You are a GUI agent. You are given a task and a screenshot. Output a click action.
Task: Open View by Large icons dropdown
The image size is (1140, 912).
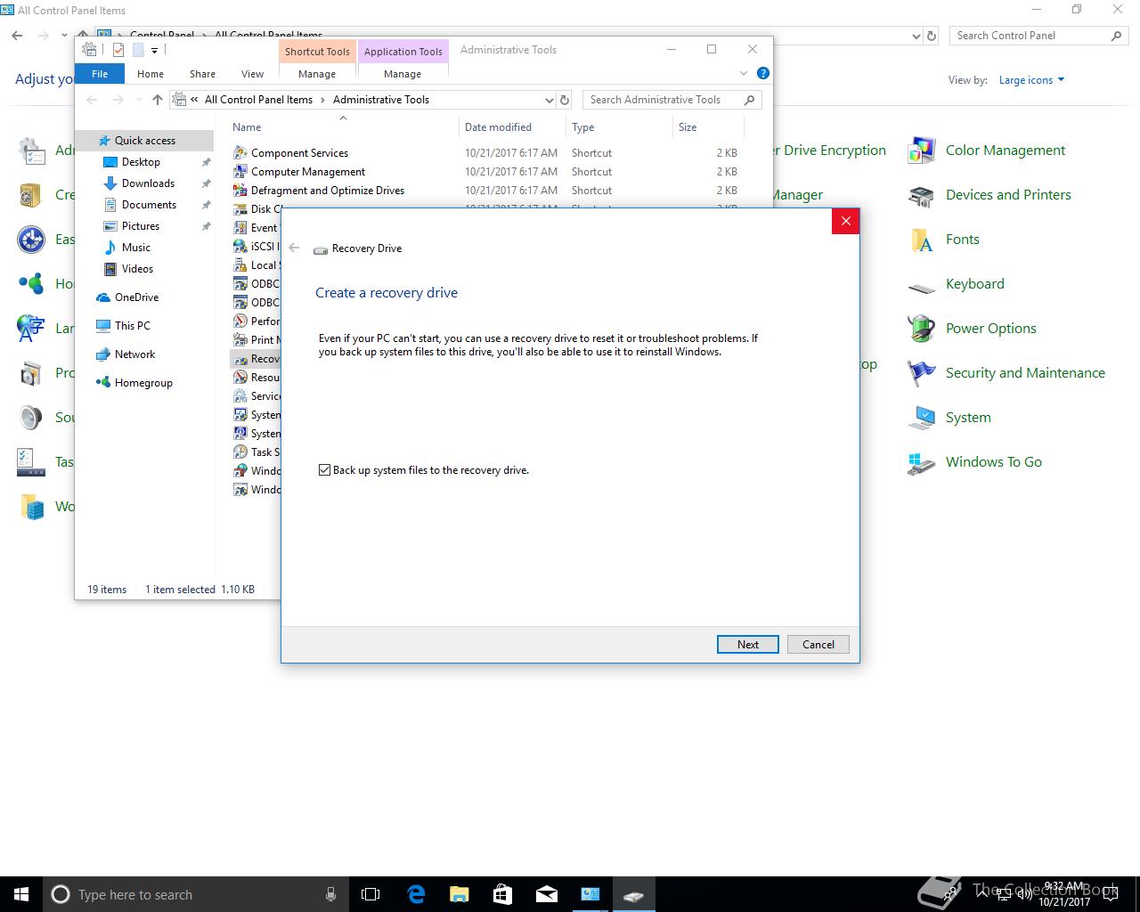tap(1031, 80)
